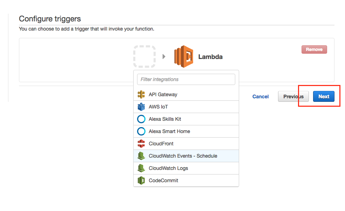Select Alexa Smart Home list item
The height and width of the screenshot is (211, 345).
coord(169,131)
